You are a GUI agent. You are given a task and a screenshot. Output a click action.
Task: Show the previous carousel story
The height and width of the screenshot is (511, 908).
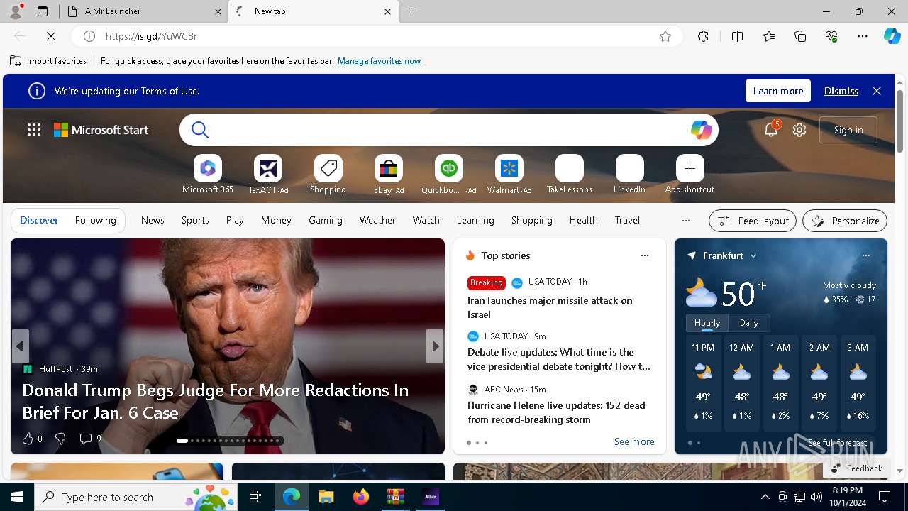[x=20, y=346]
